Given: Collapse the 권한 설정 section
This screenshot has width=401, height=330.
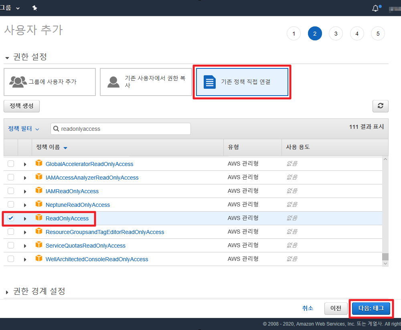Looking at the screenshot, I should 7,58.
